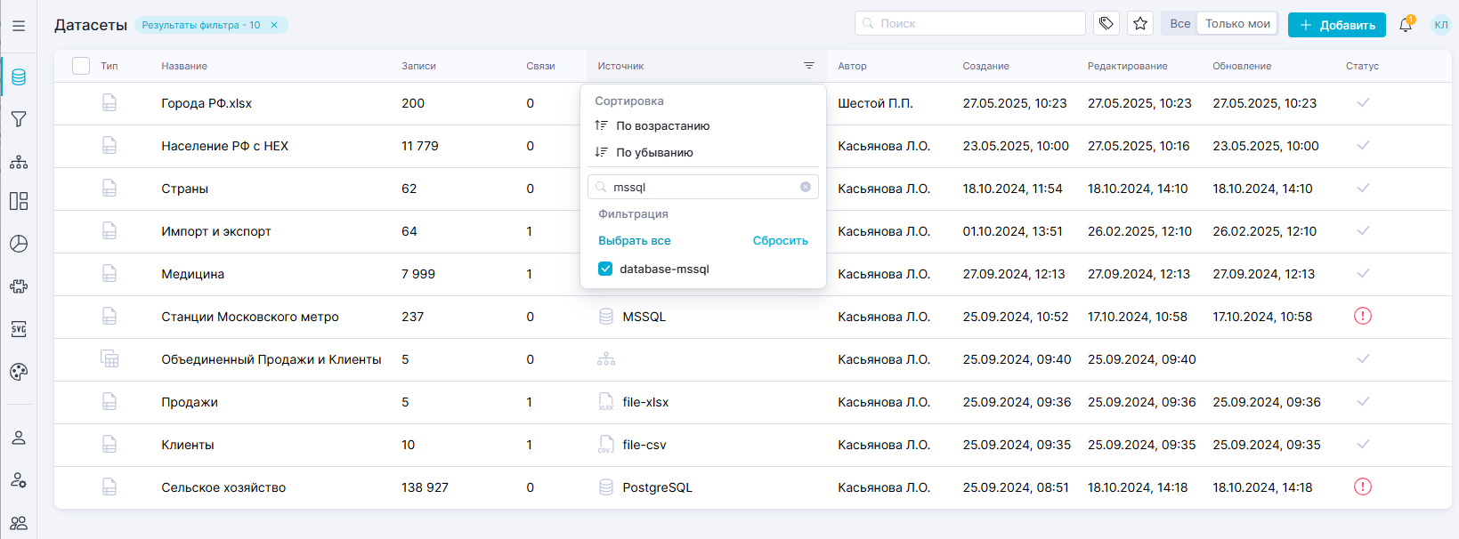Uncheck the database-mssql filter checkbox

click(x=605, y=269)
